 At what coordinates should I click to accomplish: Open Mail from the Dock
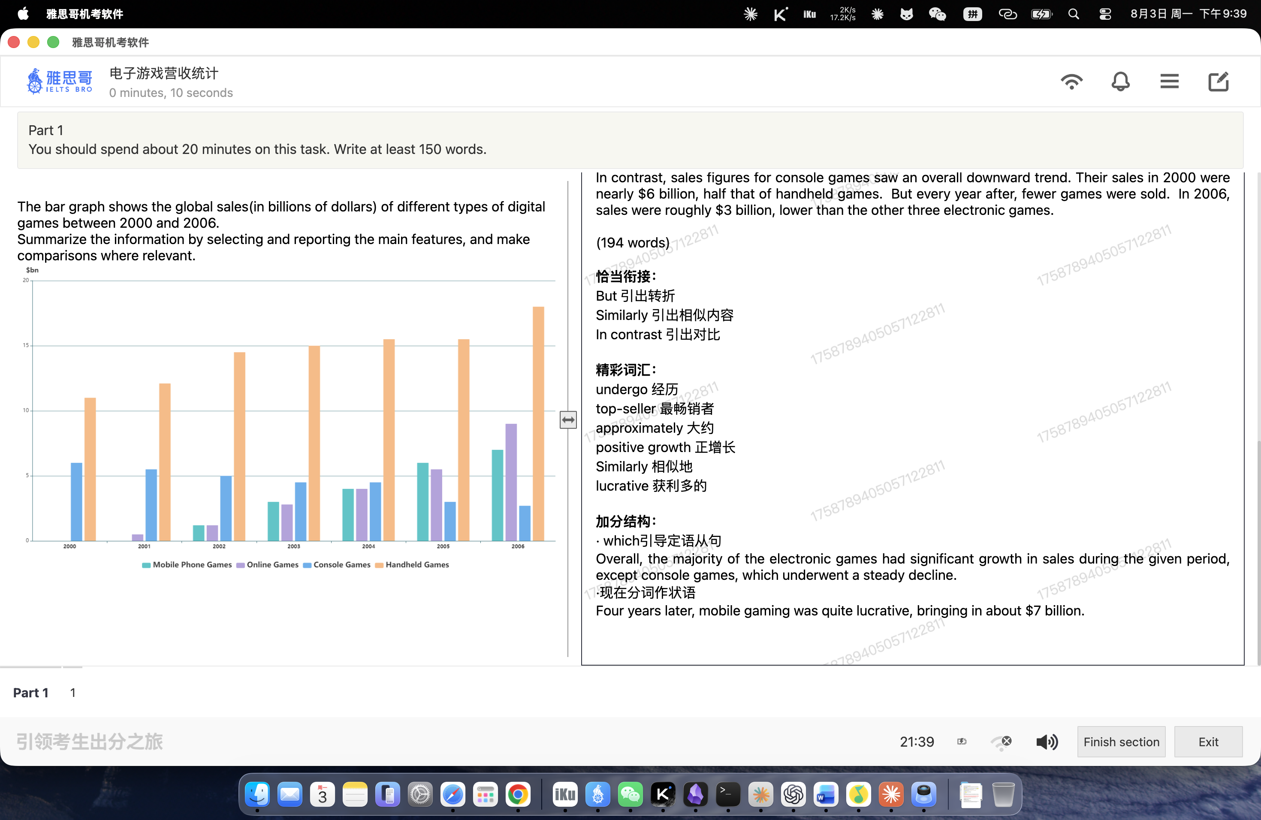click(x=290, y=795)
